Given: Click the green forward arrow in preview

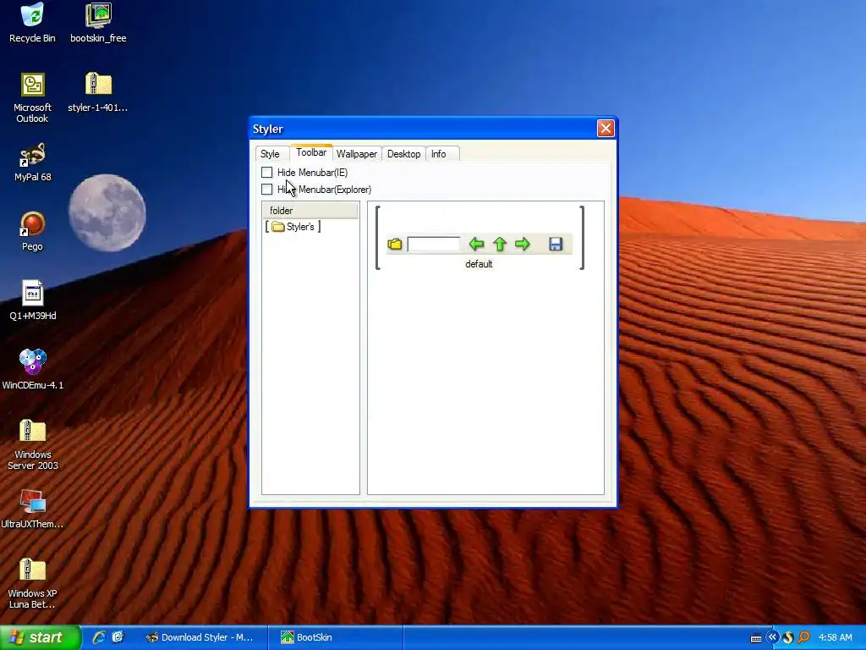Looking at the screenshot, I should pos(522,245).
